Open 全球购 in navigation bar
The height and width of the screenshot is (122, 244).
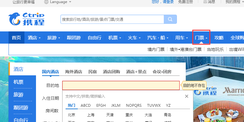[x=237, y=38]
